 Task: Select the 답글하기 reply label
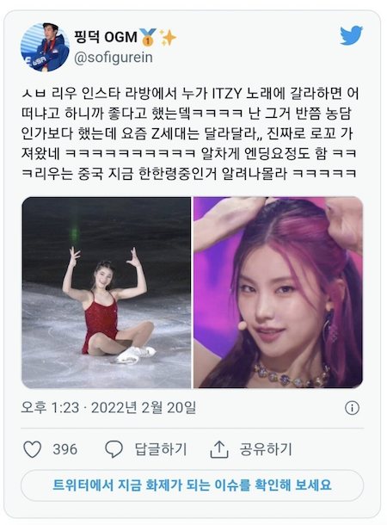(x=161, y=449)
